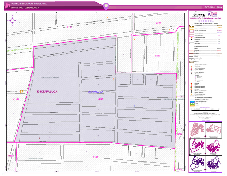Click the MUNICIPIO: IXTAPALUCA header text
Image resolution: width=227 pixels, height=176 pixels.
tap(25, 7)
